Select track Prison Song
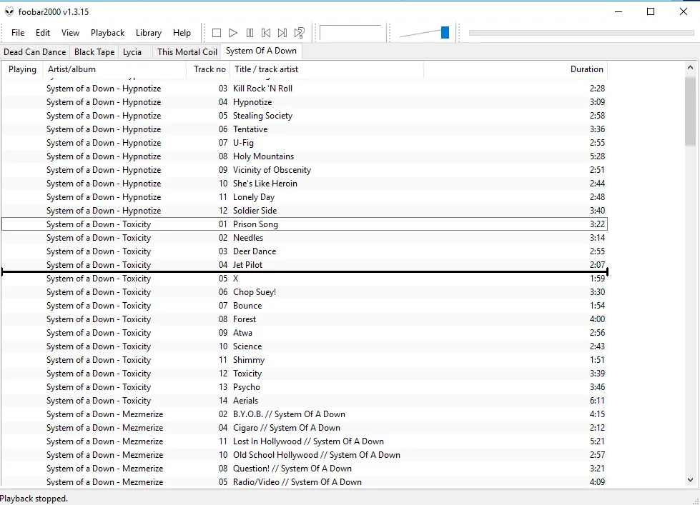This screenshot has height=505, width=700. pyautogui.click(x=305, y=224)
